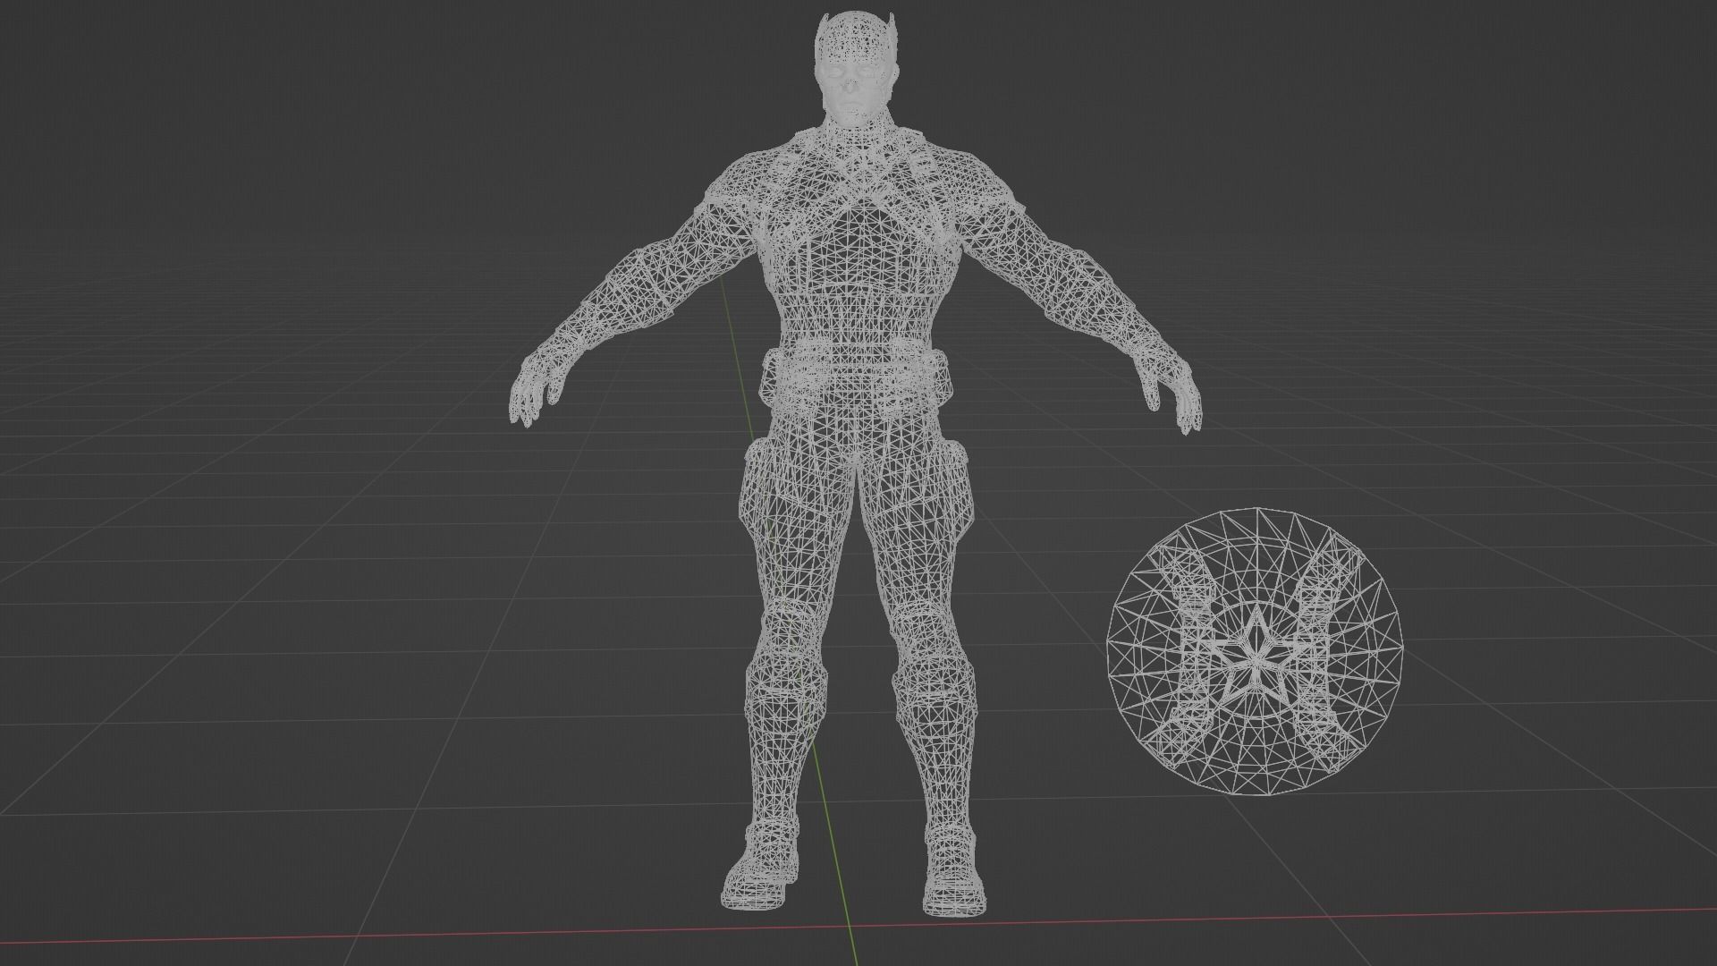
Task: Select the round star shield mesh
Action: click(x=1255, y=651)
